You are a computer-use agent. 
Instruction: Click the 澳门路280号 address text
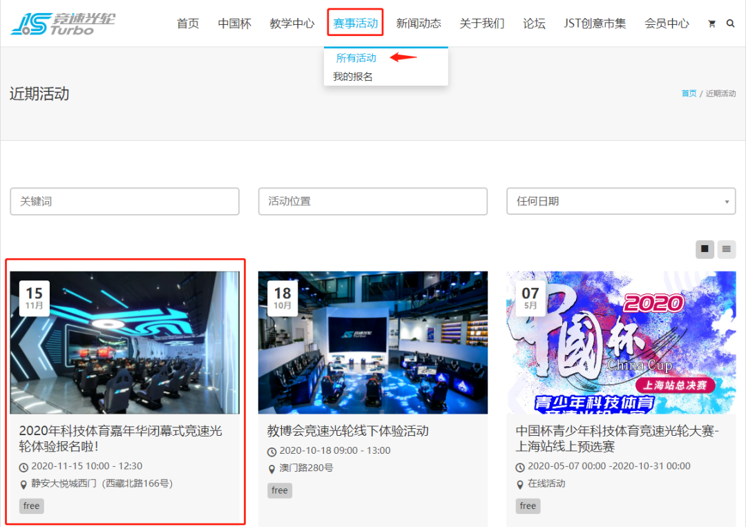(307, 468)
